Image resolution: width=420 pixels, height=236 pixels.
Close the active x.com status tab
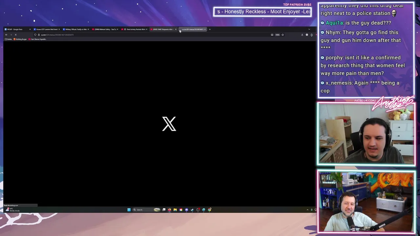pos(205,29)
